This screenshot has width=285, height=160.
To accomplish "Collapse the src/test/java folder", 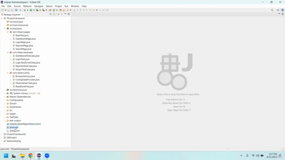I will (5, 28).
